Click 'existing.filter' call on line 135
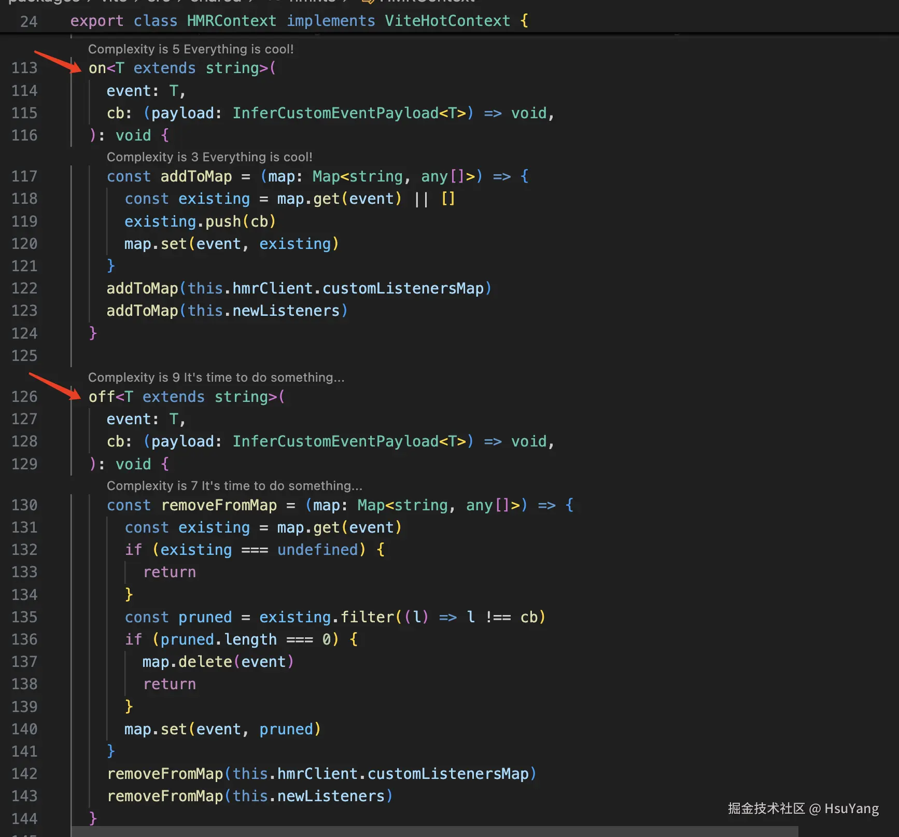The width and height of the screenshot is (899, 837). 327,618
